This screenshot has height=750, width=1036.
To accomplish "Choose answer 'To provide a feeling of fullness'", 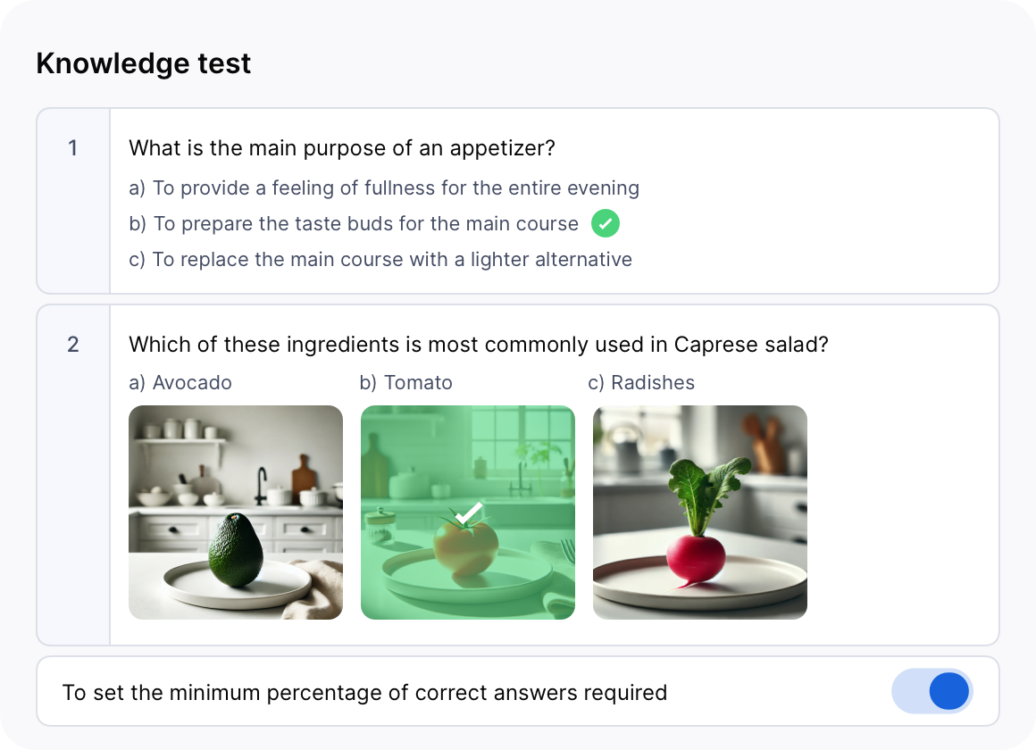I will (384, 188).
